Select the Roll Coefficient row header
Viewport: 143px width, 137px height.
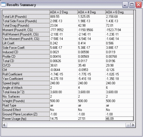point(26,74)
